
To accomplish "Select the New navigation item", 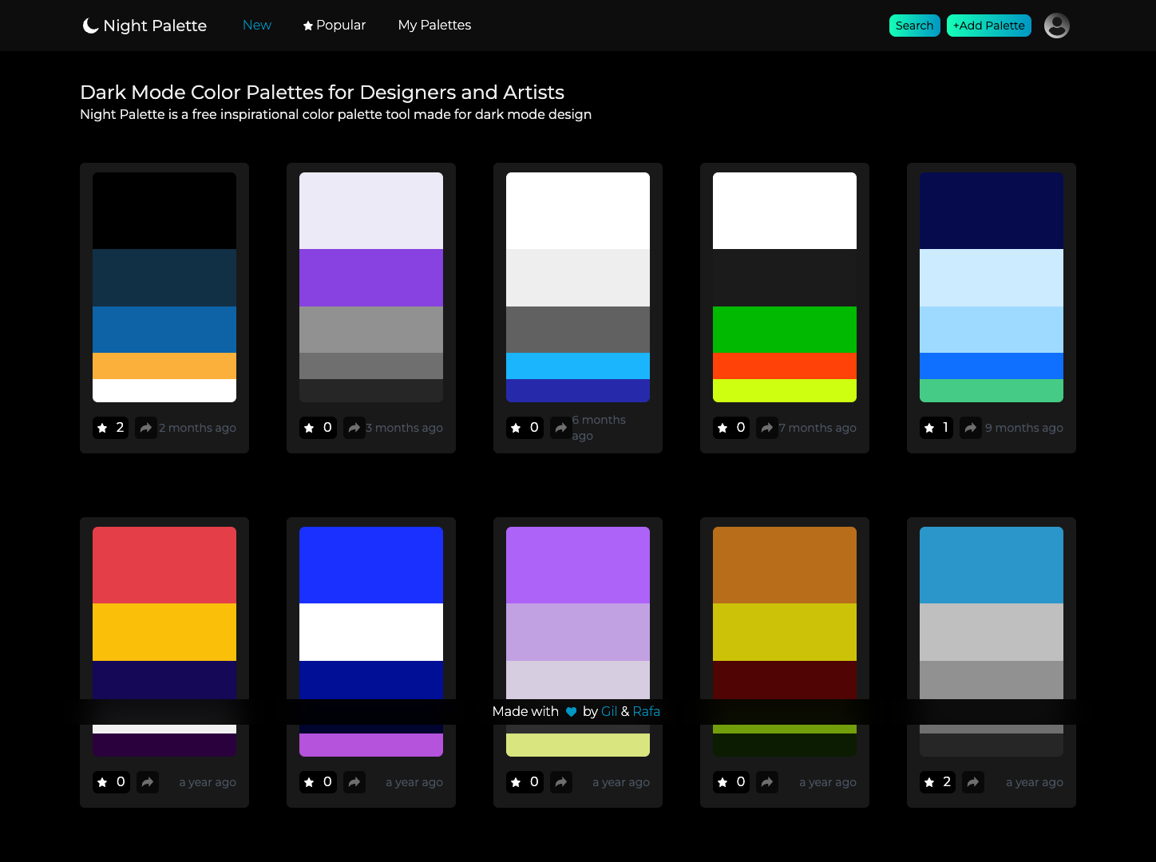I will click(256, 25).
